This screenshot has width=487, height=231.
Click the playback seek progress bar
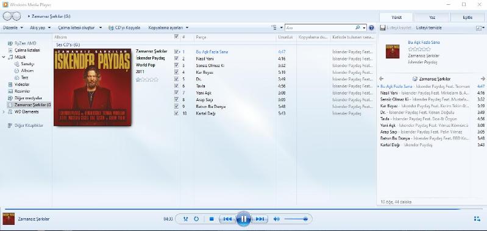pos(243,209)
